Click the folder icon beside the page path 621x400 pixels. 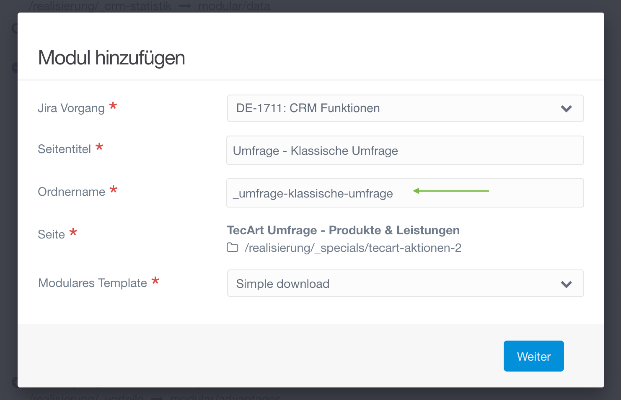(232, 248)
